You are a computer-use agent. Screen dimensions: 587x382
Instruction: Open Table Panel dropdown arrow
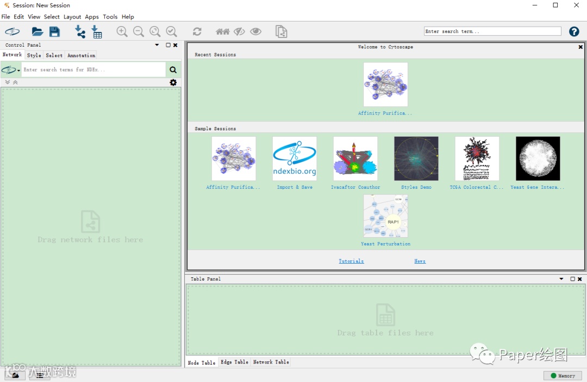point(561,279)
